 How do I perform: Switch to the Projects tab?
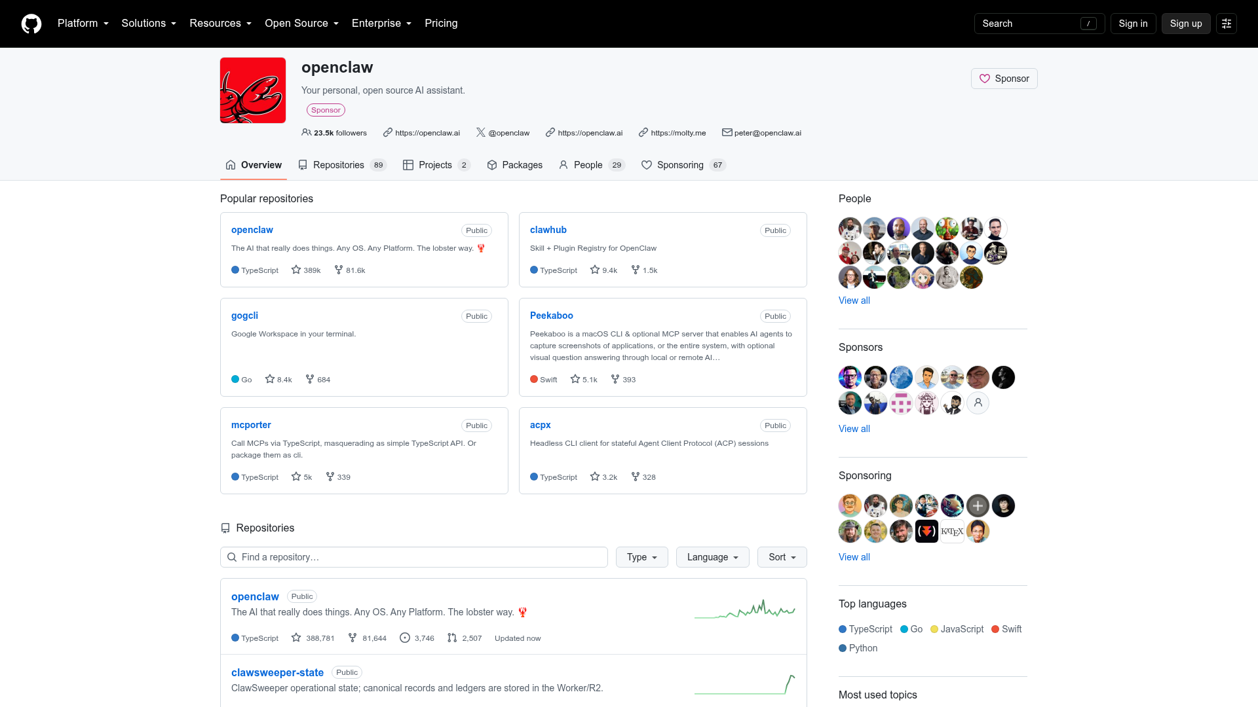click(436, 165)
